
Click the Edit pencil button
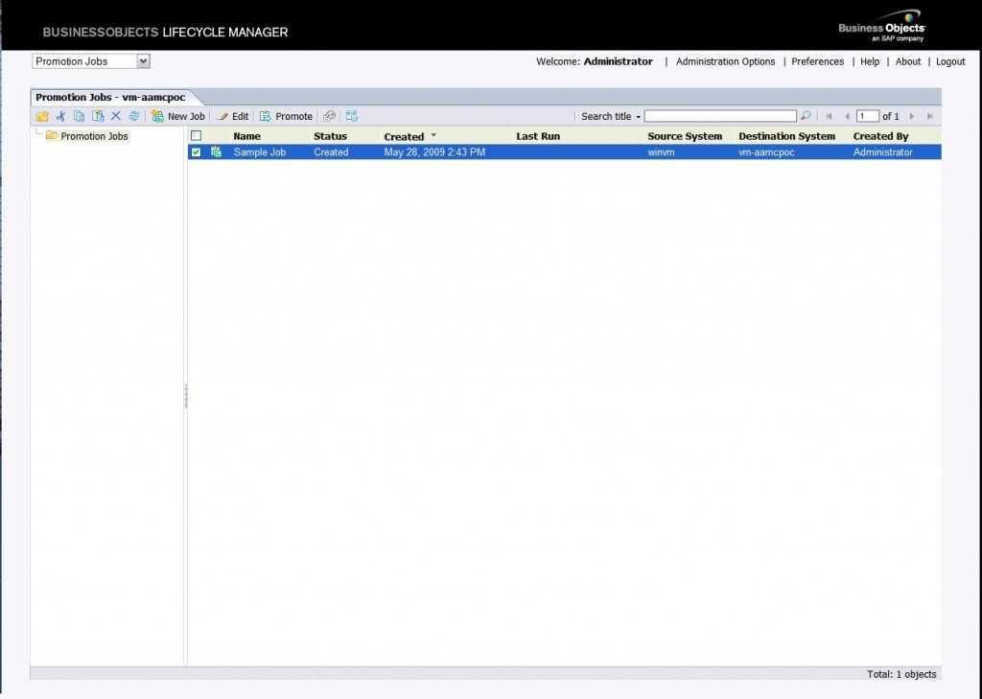(232, 117)
